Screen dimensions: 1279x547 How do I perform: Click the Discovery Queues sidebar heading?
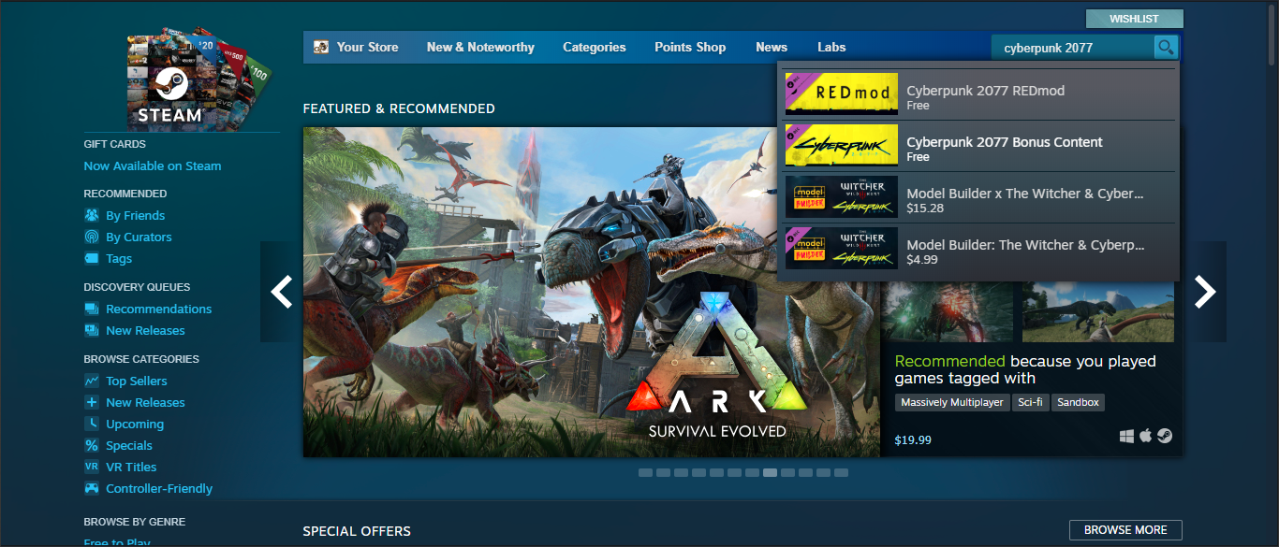(x=137, y=287)
